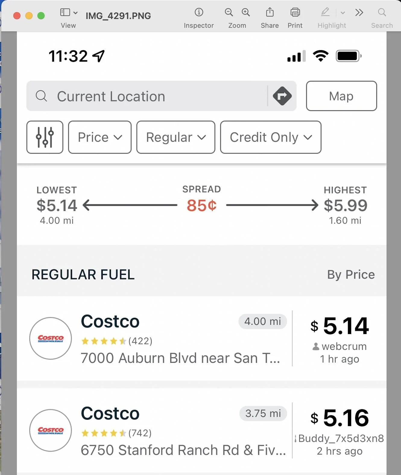The height and width of the screenshot is (475, 401).
Task: Select the Costco Stanford Ranch Rd logo
Action: click(51, 430)
